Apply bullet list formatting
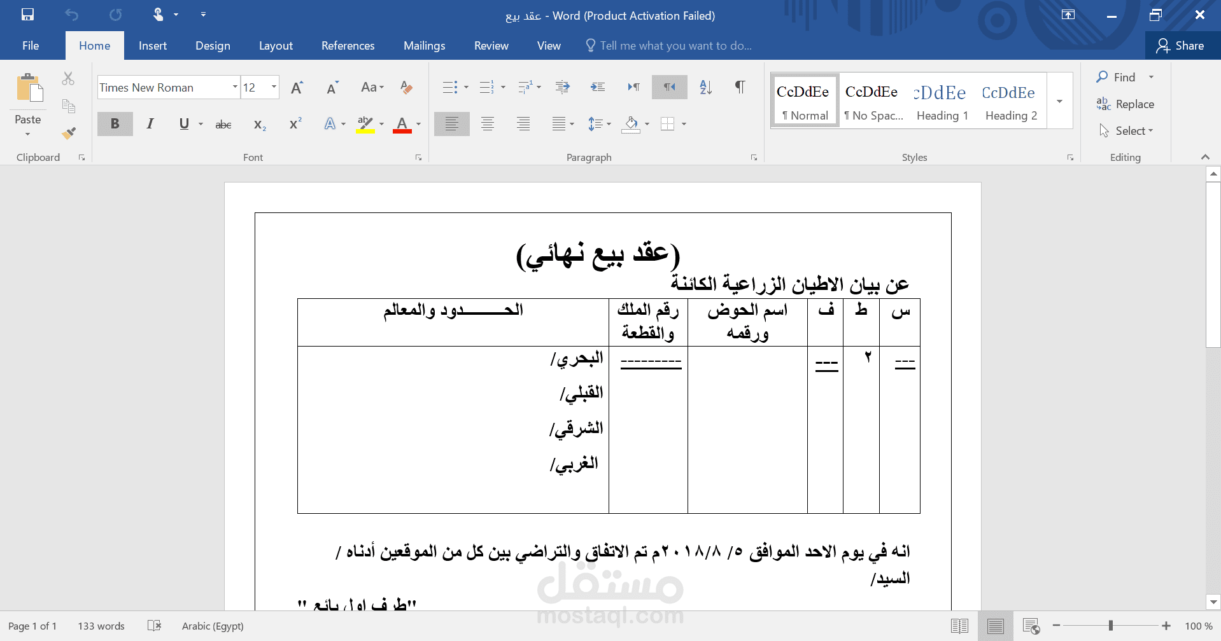The height and width of the screenshot is (641, 1221). click(450, 87)
